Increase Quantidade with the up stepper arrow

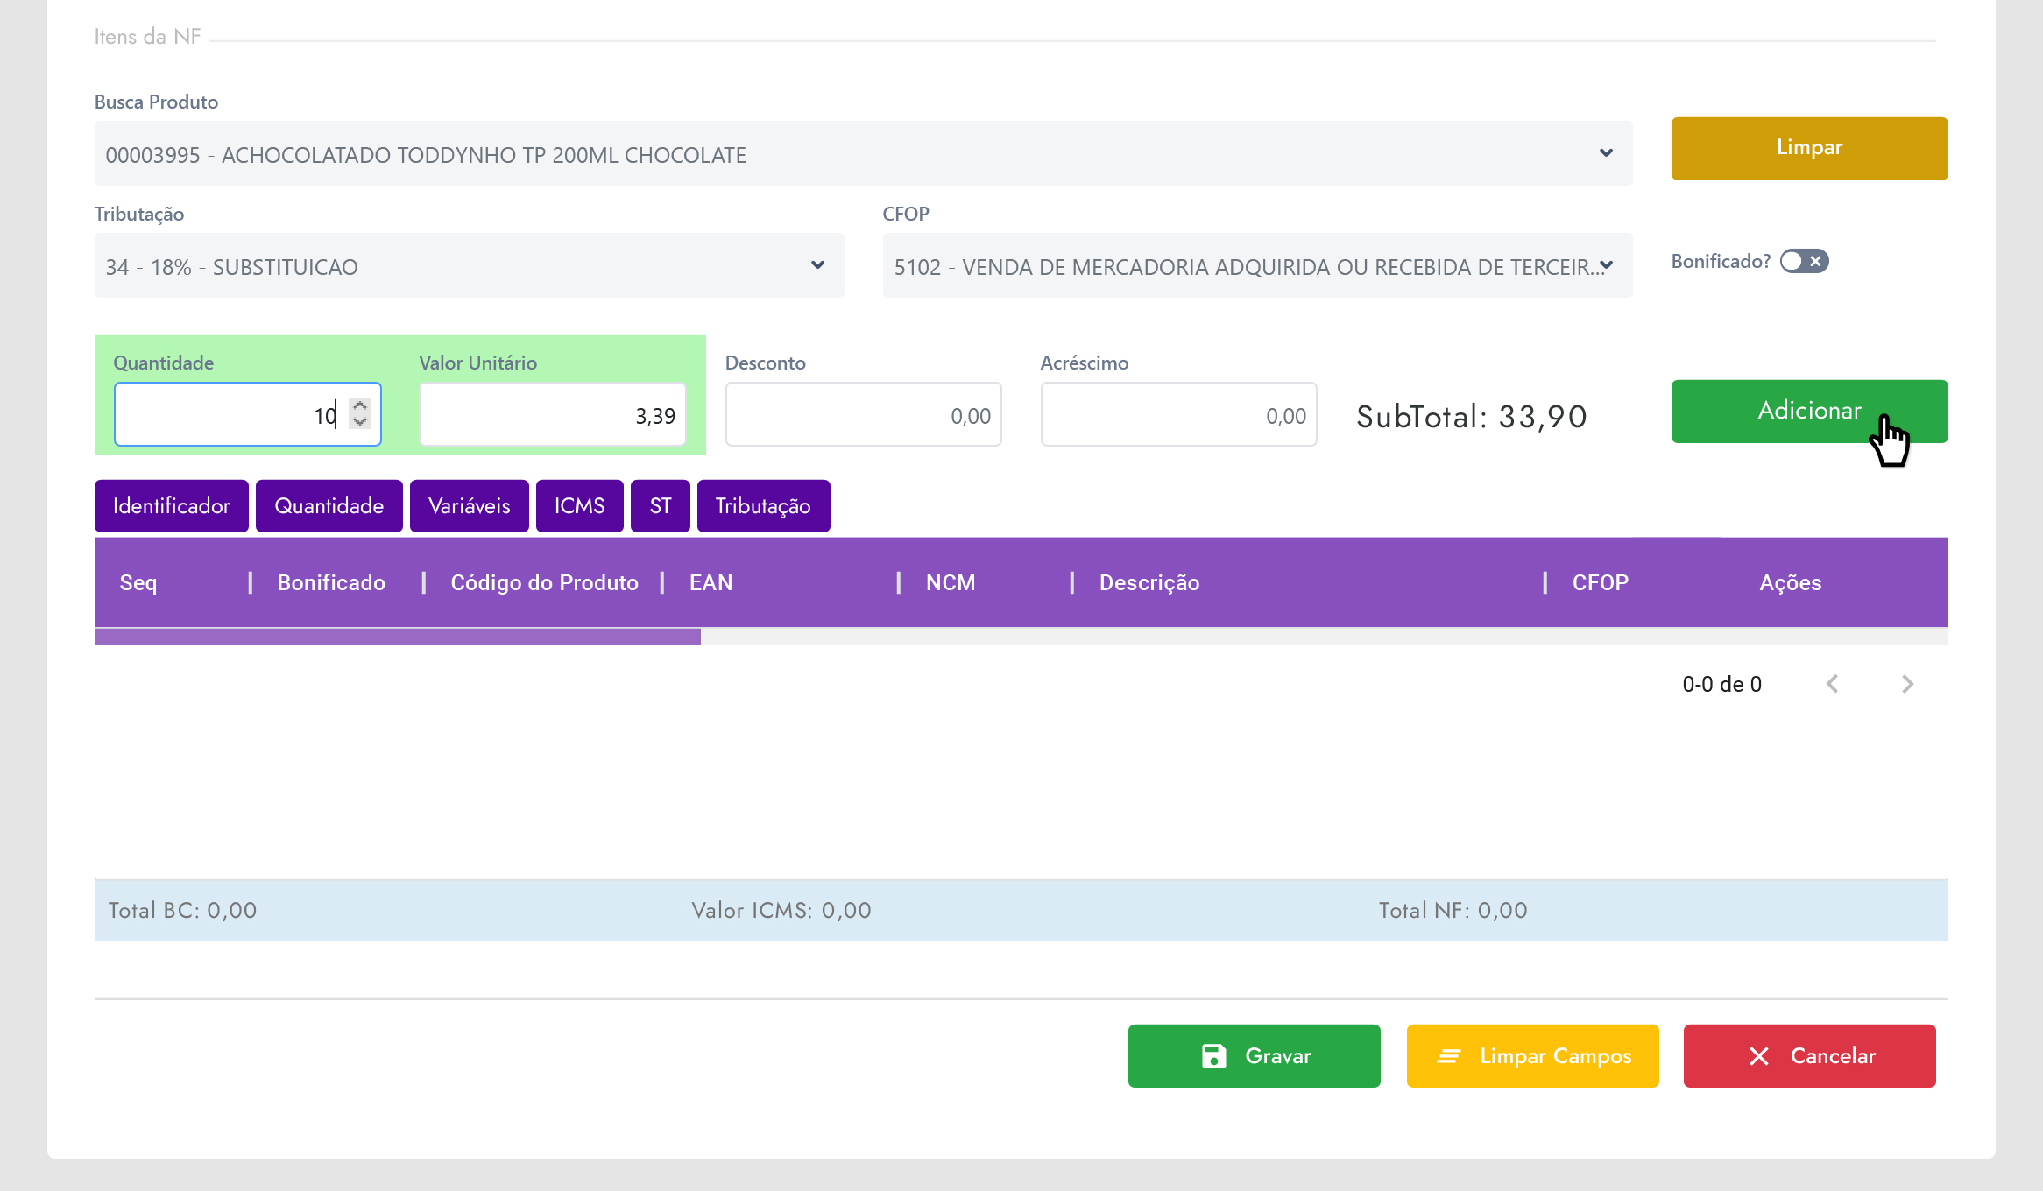(360, 405)
